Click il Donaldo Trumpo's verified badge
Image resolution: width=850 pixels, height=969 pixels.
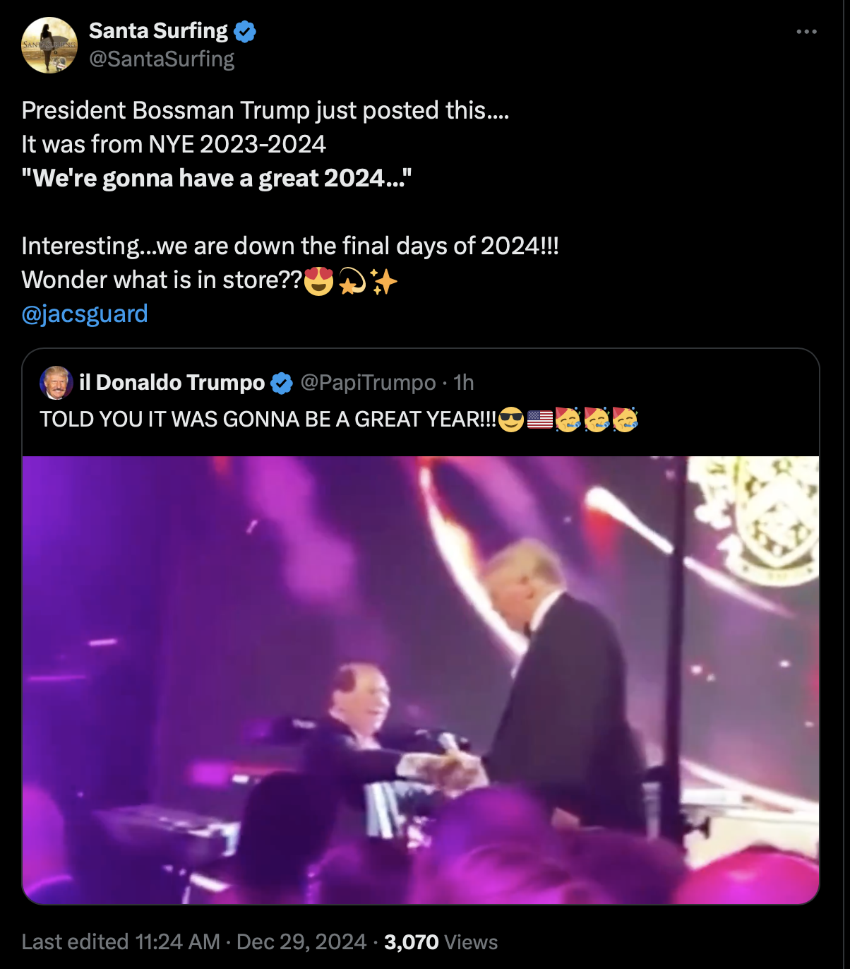point(282,384)
